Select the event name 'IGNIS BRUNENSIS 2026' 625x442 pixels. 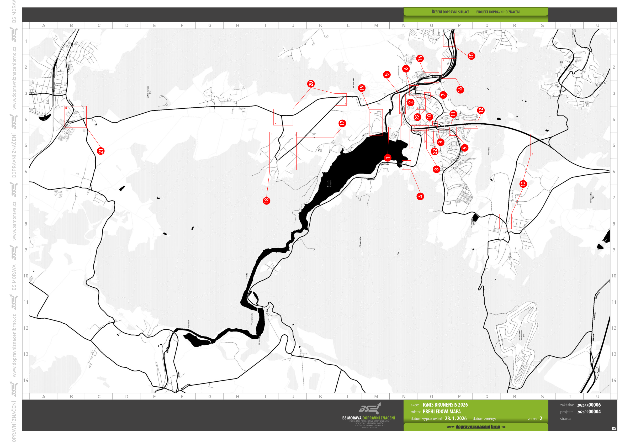click(x=445, y=405)
